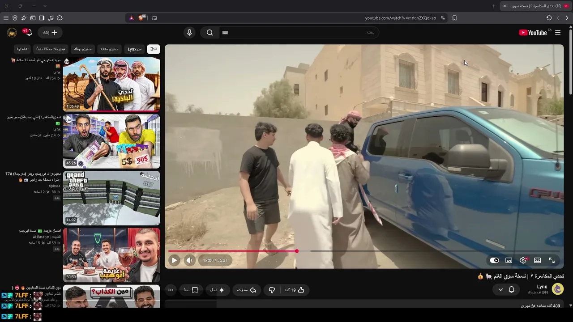The height and width of the screenshot is (322, 573).
Task: Share the video (مشاركة)
Action: pos(247,290)
